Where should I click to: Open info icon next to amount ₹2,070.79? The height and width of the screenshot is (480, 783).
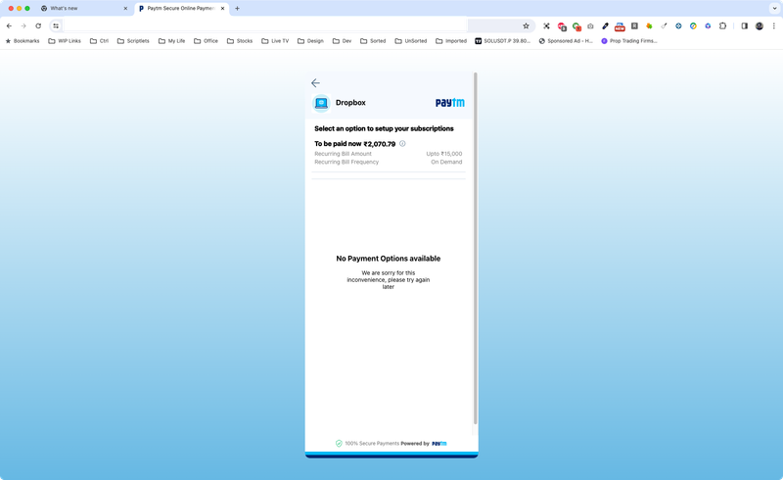[x=402, y=143]
